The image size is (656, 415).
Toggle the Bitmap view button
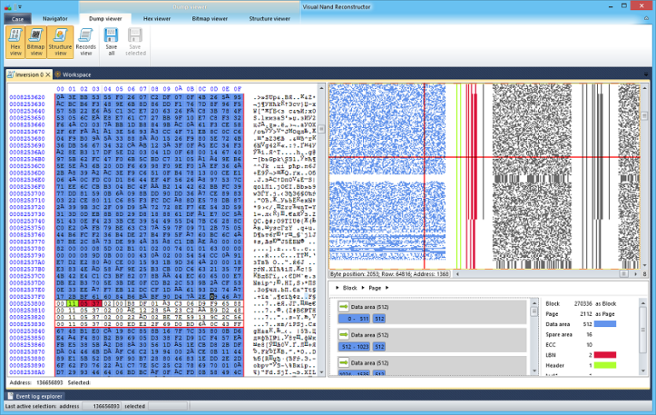pyautogui.click(x=36, y=42)
